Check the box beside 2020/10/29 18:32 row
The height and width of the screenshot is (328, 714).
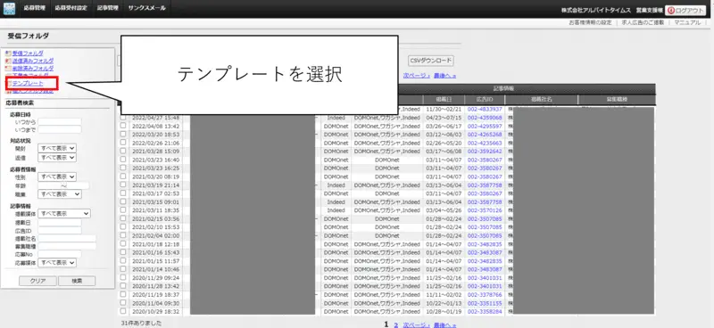pos(123,311)
